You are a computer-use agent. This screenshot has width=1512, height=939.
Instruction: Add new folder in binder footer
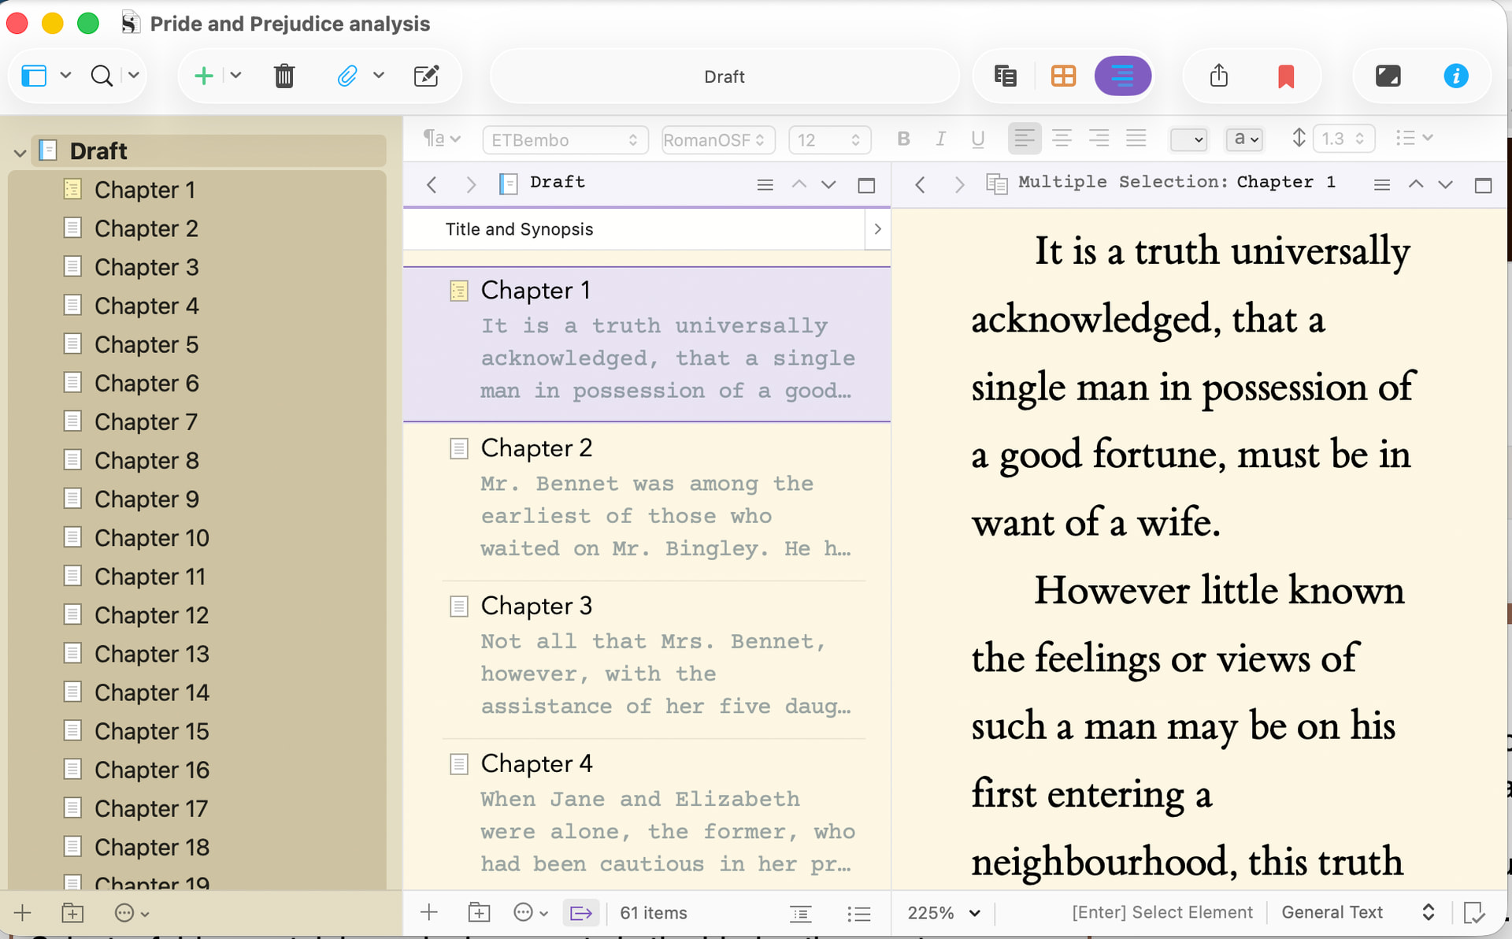click(x=72, y=913)
